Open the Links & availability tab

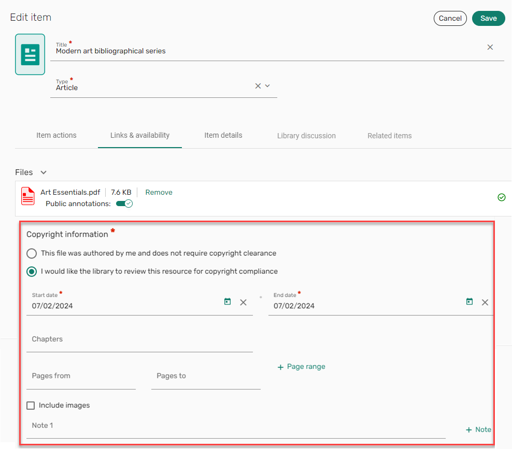pyautogui.click(x=140, y=135)
